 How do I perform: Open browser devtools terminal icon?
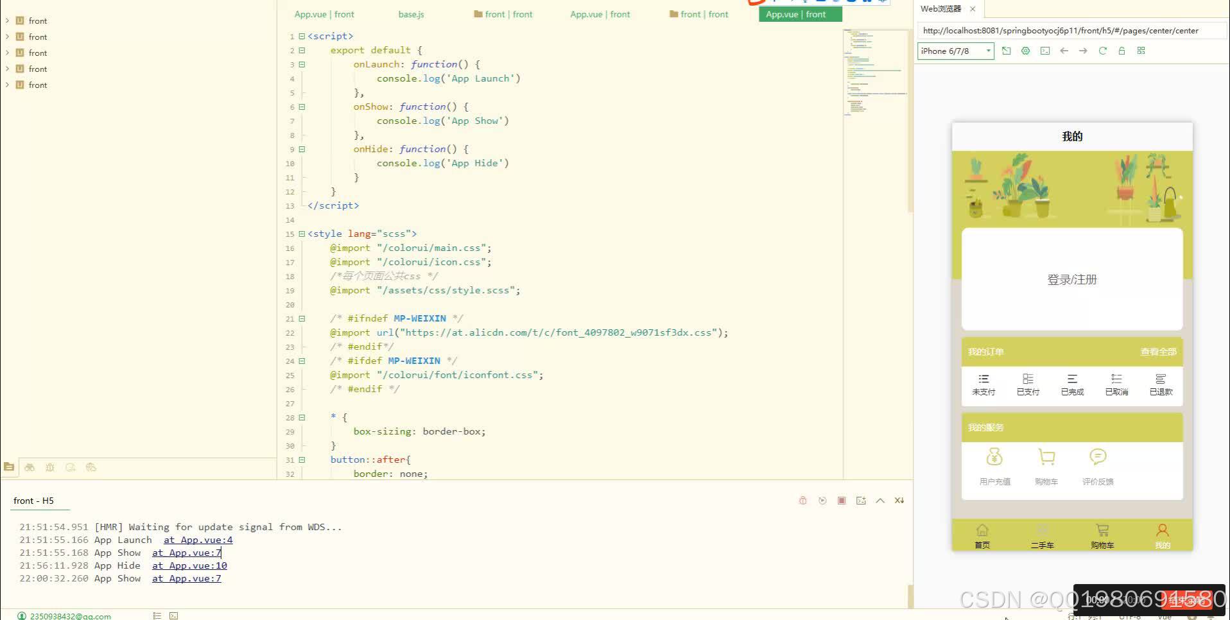tap(1045, 51)
